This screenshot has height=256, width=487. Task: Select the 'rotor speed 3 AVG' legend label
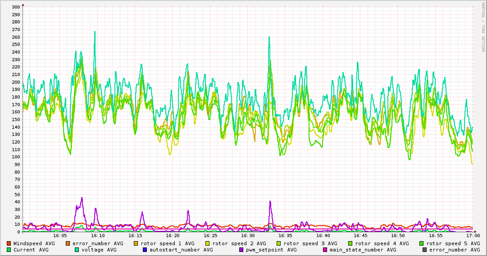[310, 244]
